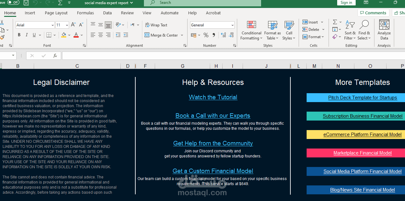Click the Ribbon Display Options icon in the title bar

point(366,3)
